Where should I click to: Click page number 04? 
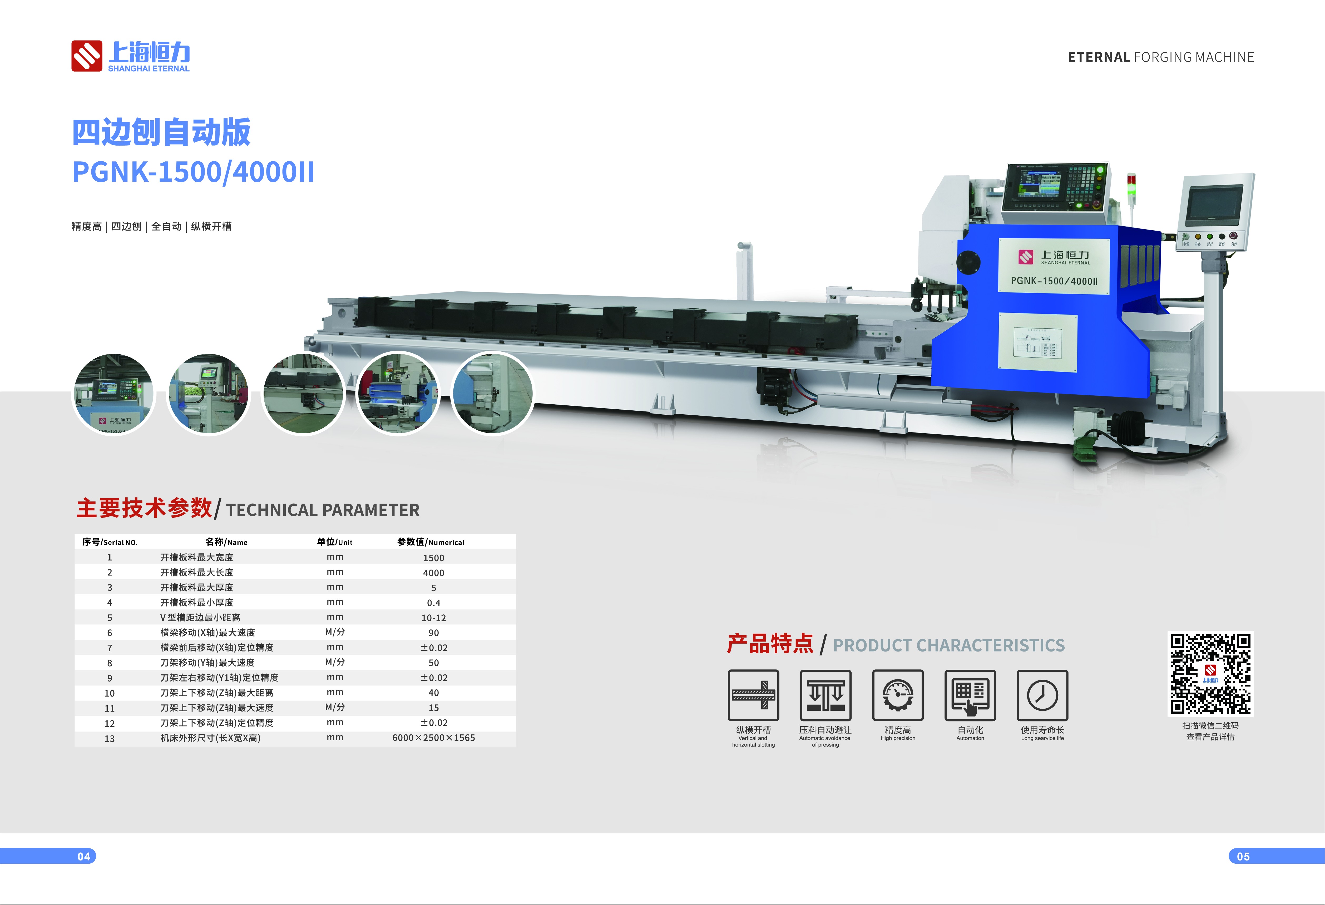[x=84, y=857]
